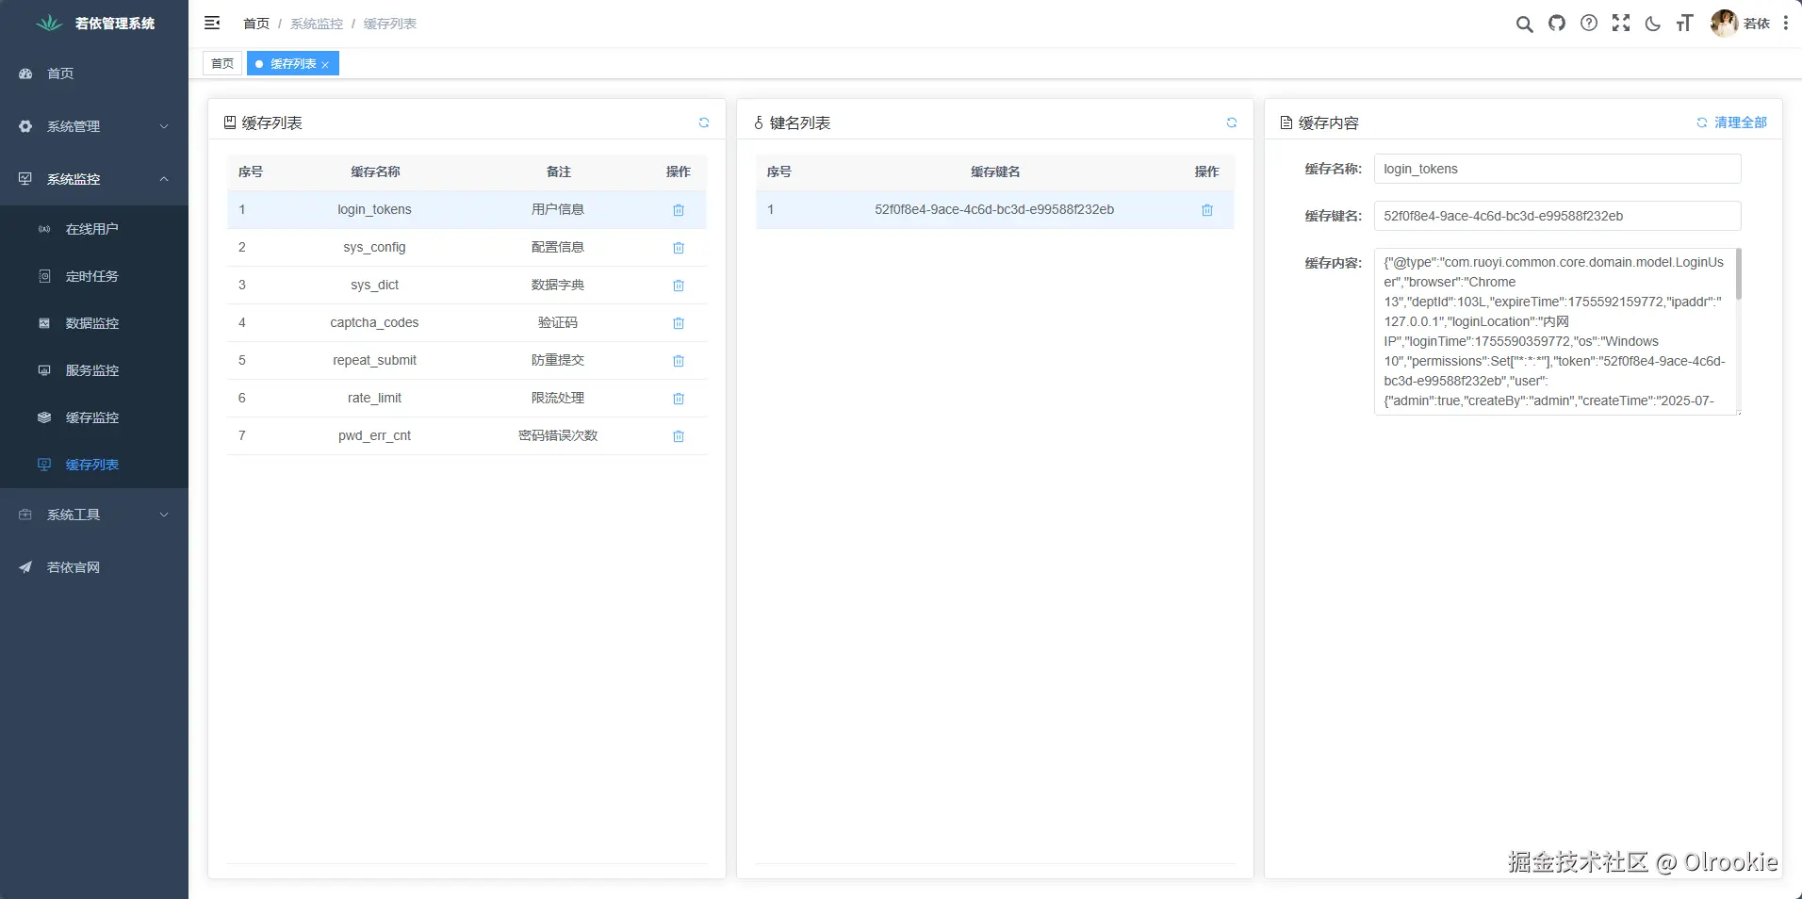Select the captcha_codes cache name
The image size is (1802, 899).
pyautogui.click(x=374, y=322)
